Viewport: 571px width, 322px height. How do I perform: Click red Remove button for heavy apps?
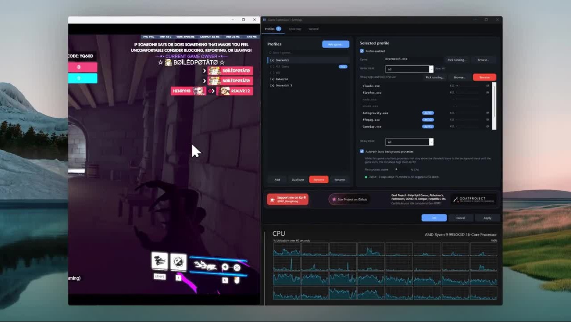click(484, 77)
